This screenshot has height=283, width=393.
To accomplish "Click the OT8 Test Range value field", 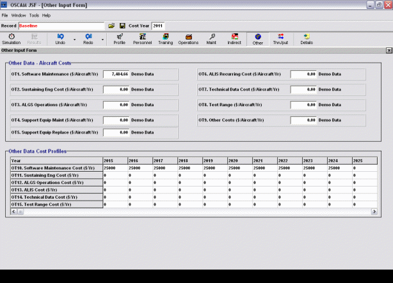I will pyautogui.click(x=303, y=105).
